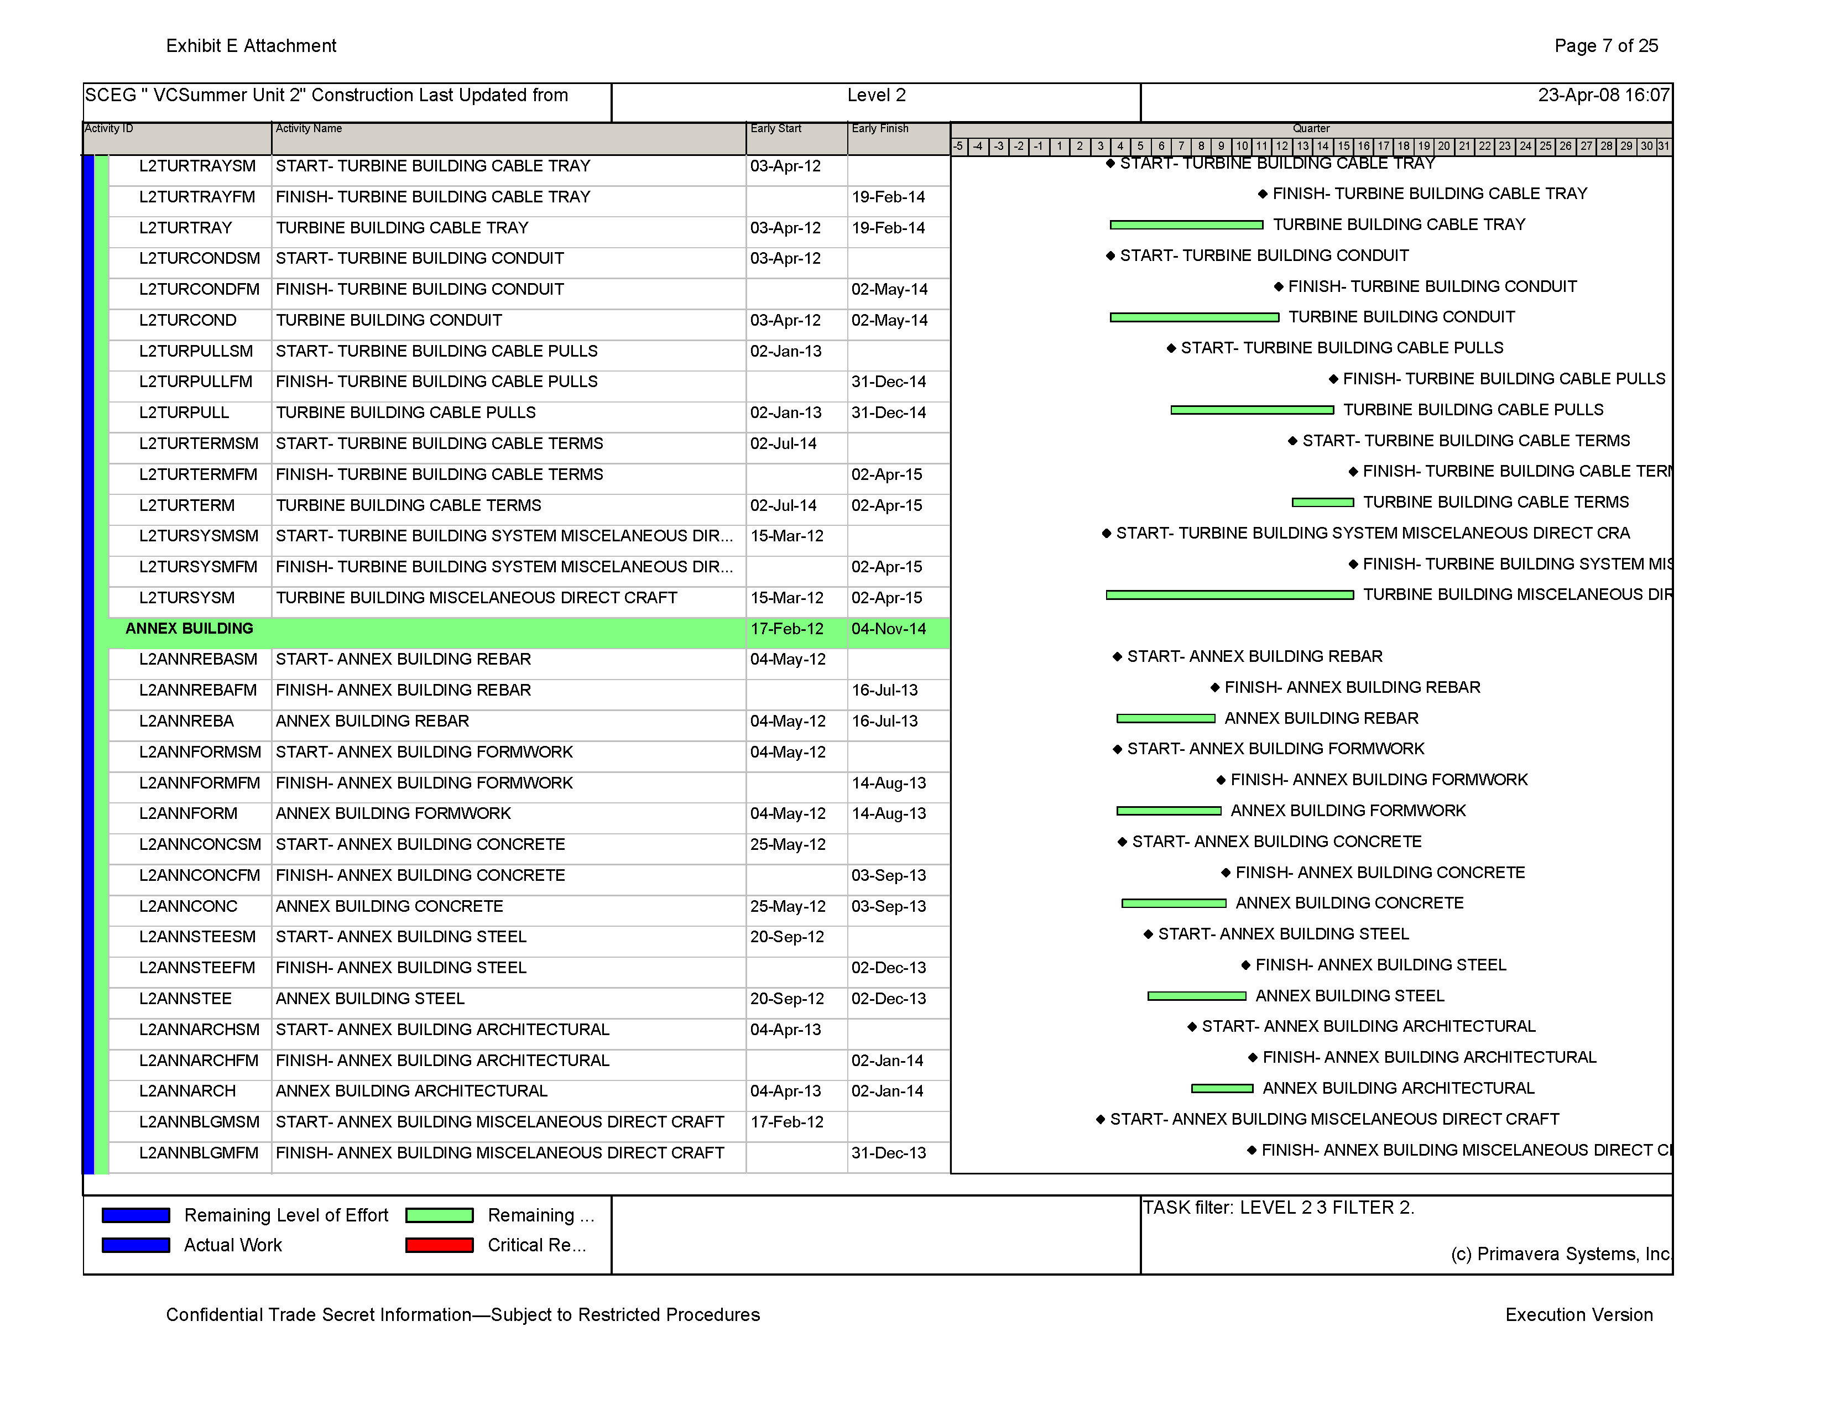Click the FINISH- ANNEX BUILDING REBAR milestone diamond
1825x1410 pixels.
pos(1215,687)
